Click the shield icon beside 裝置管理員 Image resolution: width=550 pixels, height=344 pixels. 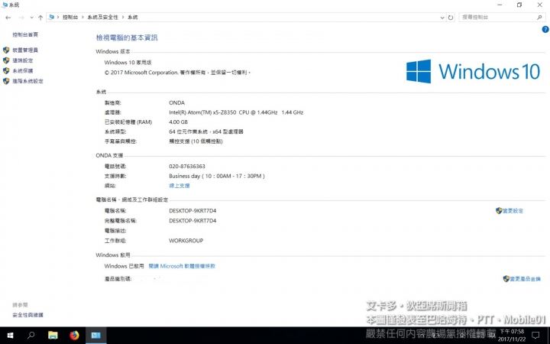(x=6, y=50)
